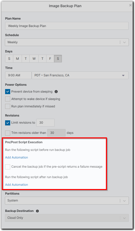
Task: Click the Pre/Post Script Execution heading
Action: point(24,142)
